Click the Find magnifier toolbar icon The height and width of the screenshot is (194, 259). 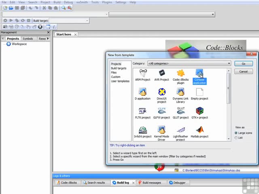click(x=64, y=8)
